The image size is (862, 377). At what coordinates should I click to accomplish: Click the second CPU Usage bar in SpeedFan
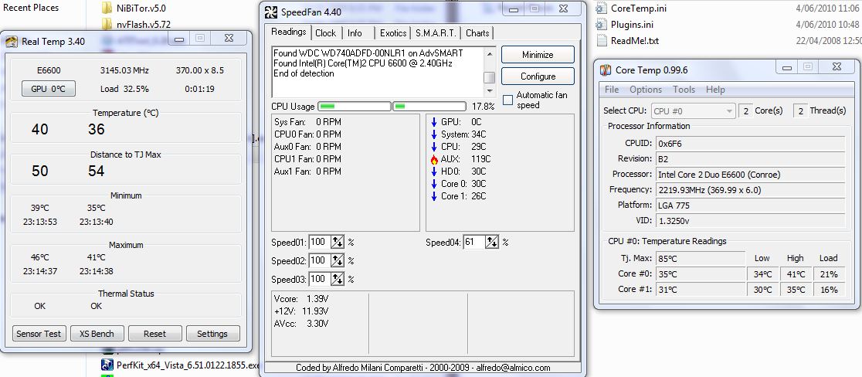point(429,106)
